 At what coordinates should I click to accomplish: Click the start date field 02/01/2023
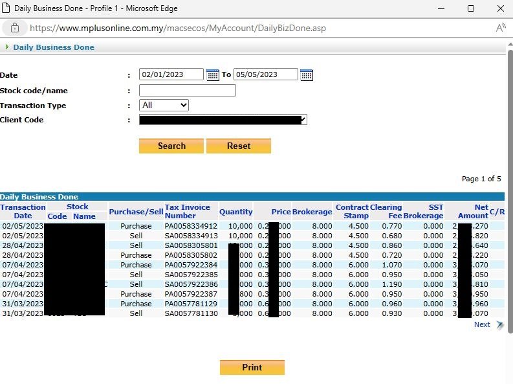point(171,74)
